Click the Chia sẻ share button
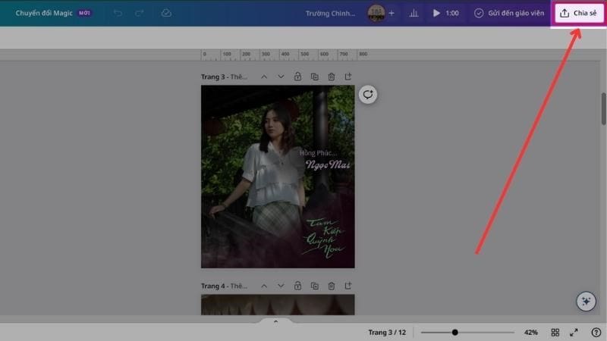The width and height of the screenshot is (607, 341). click(579, 14)
